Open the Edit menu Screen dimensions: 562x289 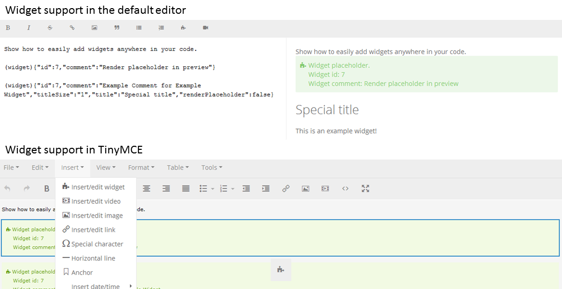pyautogui.click(x=40, y=167)
